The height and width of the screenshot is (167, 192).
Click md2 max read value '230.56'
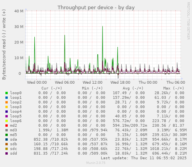click(159, 126)
